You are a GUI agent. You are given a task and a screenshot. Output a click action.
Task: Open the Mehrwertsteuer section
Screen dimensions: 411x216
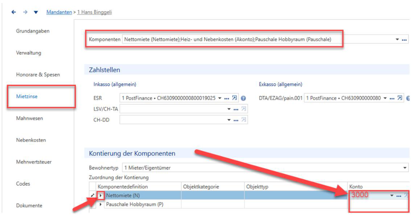pyautogui.click(x=34, y=162)
